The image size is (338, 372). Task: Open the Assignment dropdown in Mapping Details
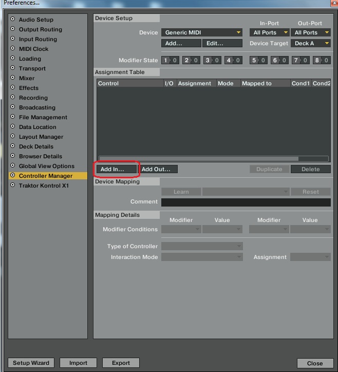pyautogui.click(x=310, y=257)
